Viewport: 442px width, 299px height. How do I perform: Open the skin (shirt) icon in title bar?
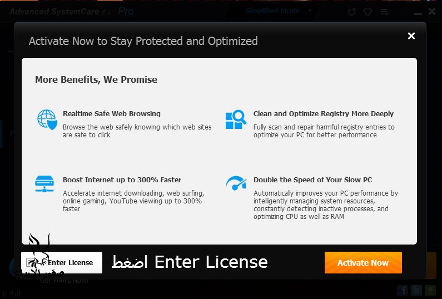(367, 12)
